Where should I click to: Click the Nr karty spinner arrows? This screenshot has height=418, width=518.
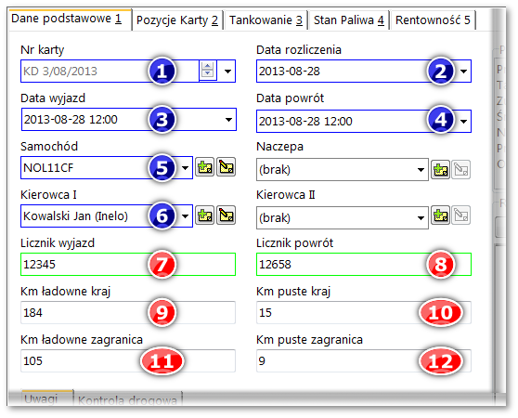pyautogui.click(x=207, y=70)
